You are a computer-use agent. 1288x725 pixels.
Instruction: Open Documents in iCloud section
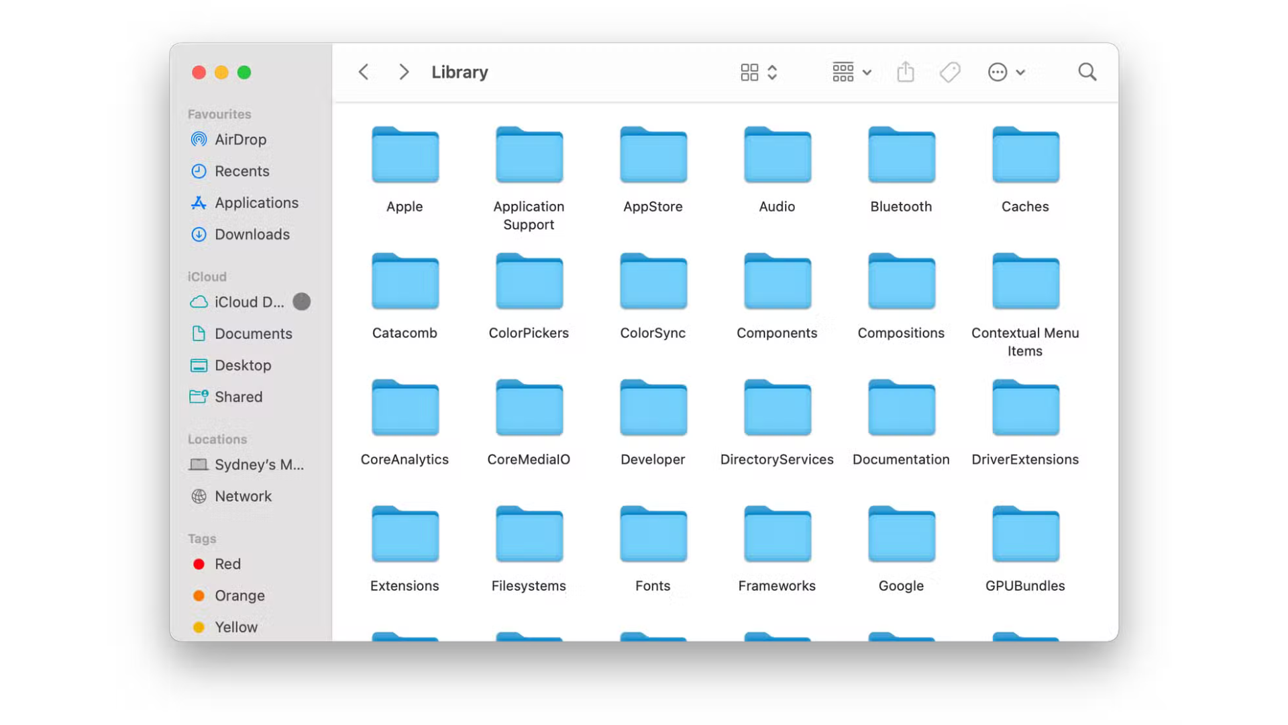tap(253, 334)
